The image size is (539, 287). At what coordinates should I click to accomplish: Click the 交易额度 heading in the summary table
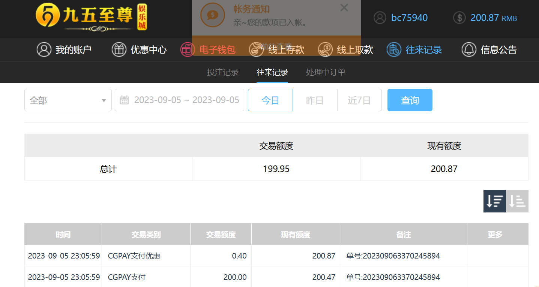(x=276, y=146)
